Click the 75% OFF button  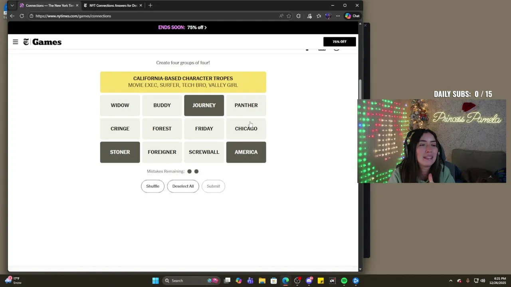click(339, 42)
